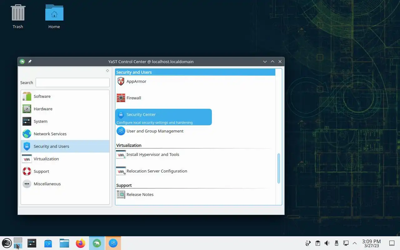400x250 pixels.
Task: Launch Discover software center from taskbar
Action: click(48, 243)
